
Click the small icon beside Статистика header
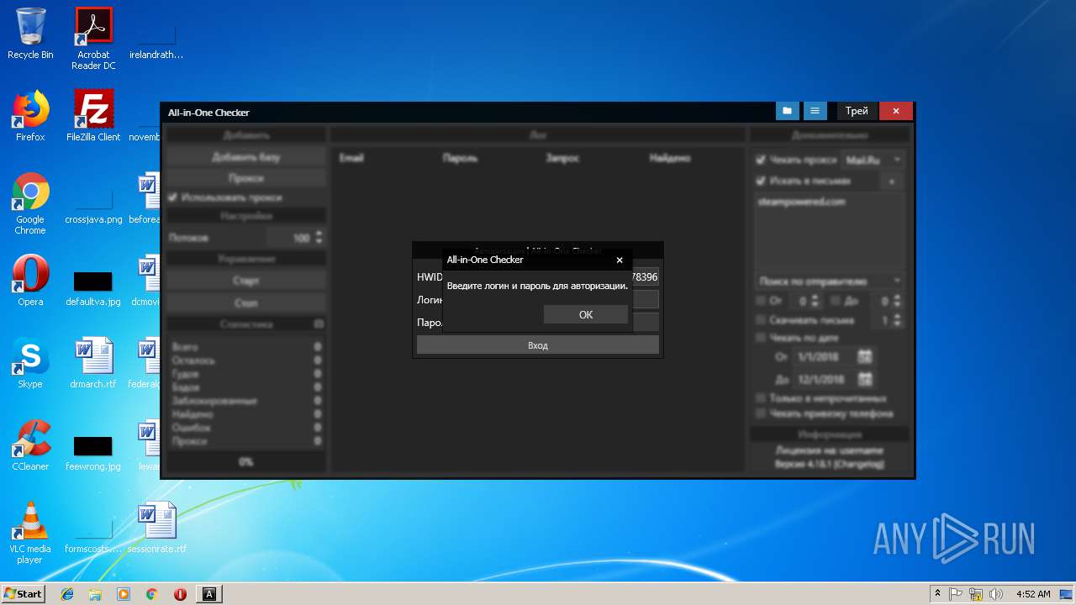[319, 324]
